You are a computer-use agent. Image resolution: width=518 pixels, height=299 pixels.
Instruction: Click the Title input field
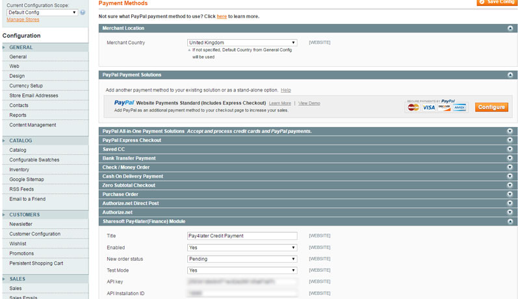pyautogui.click(x=242, y=236)
